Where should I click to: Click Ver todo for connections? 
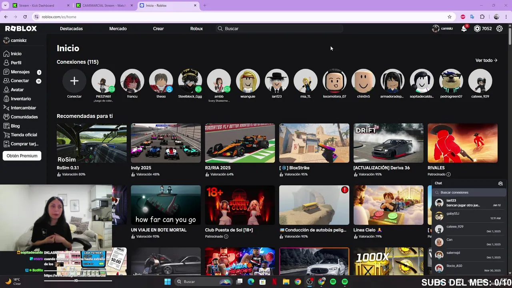(x=486, y=60)
